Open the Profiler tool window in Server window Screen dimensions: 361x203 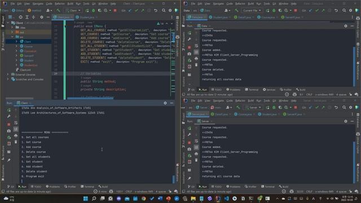250,187
